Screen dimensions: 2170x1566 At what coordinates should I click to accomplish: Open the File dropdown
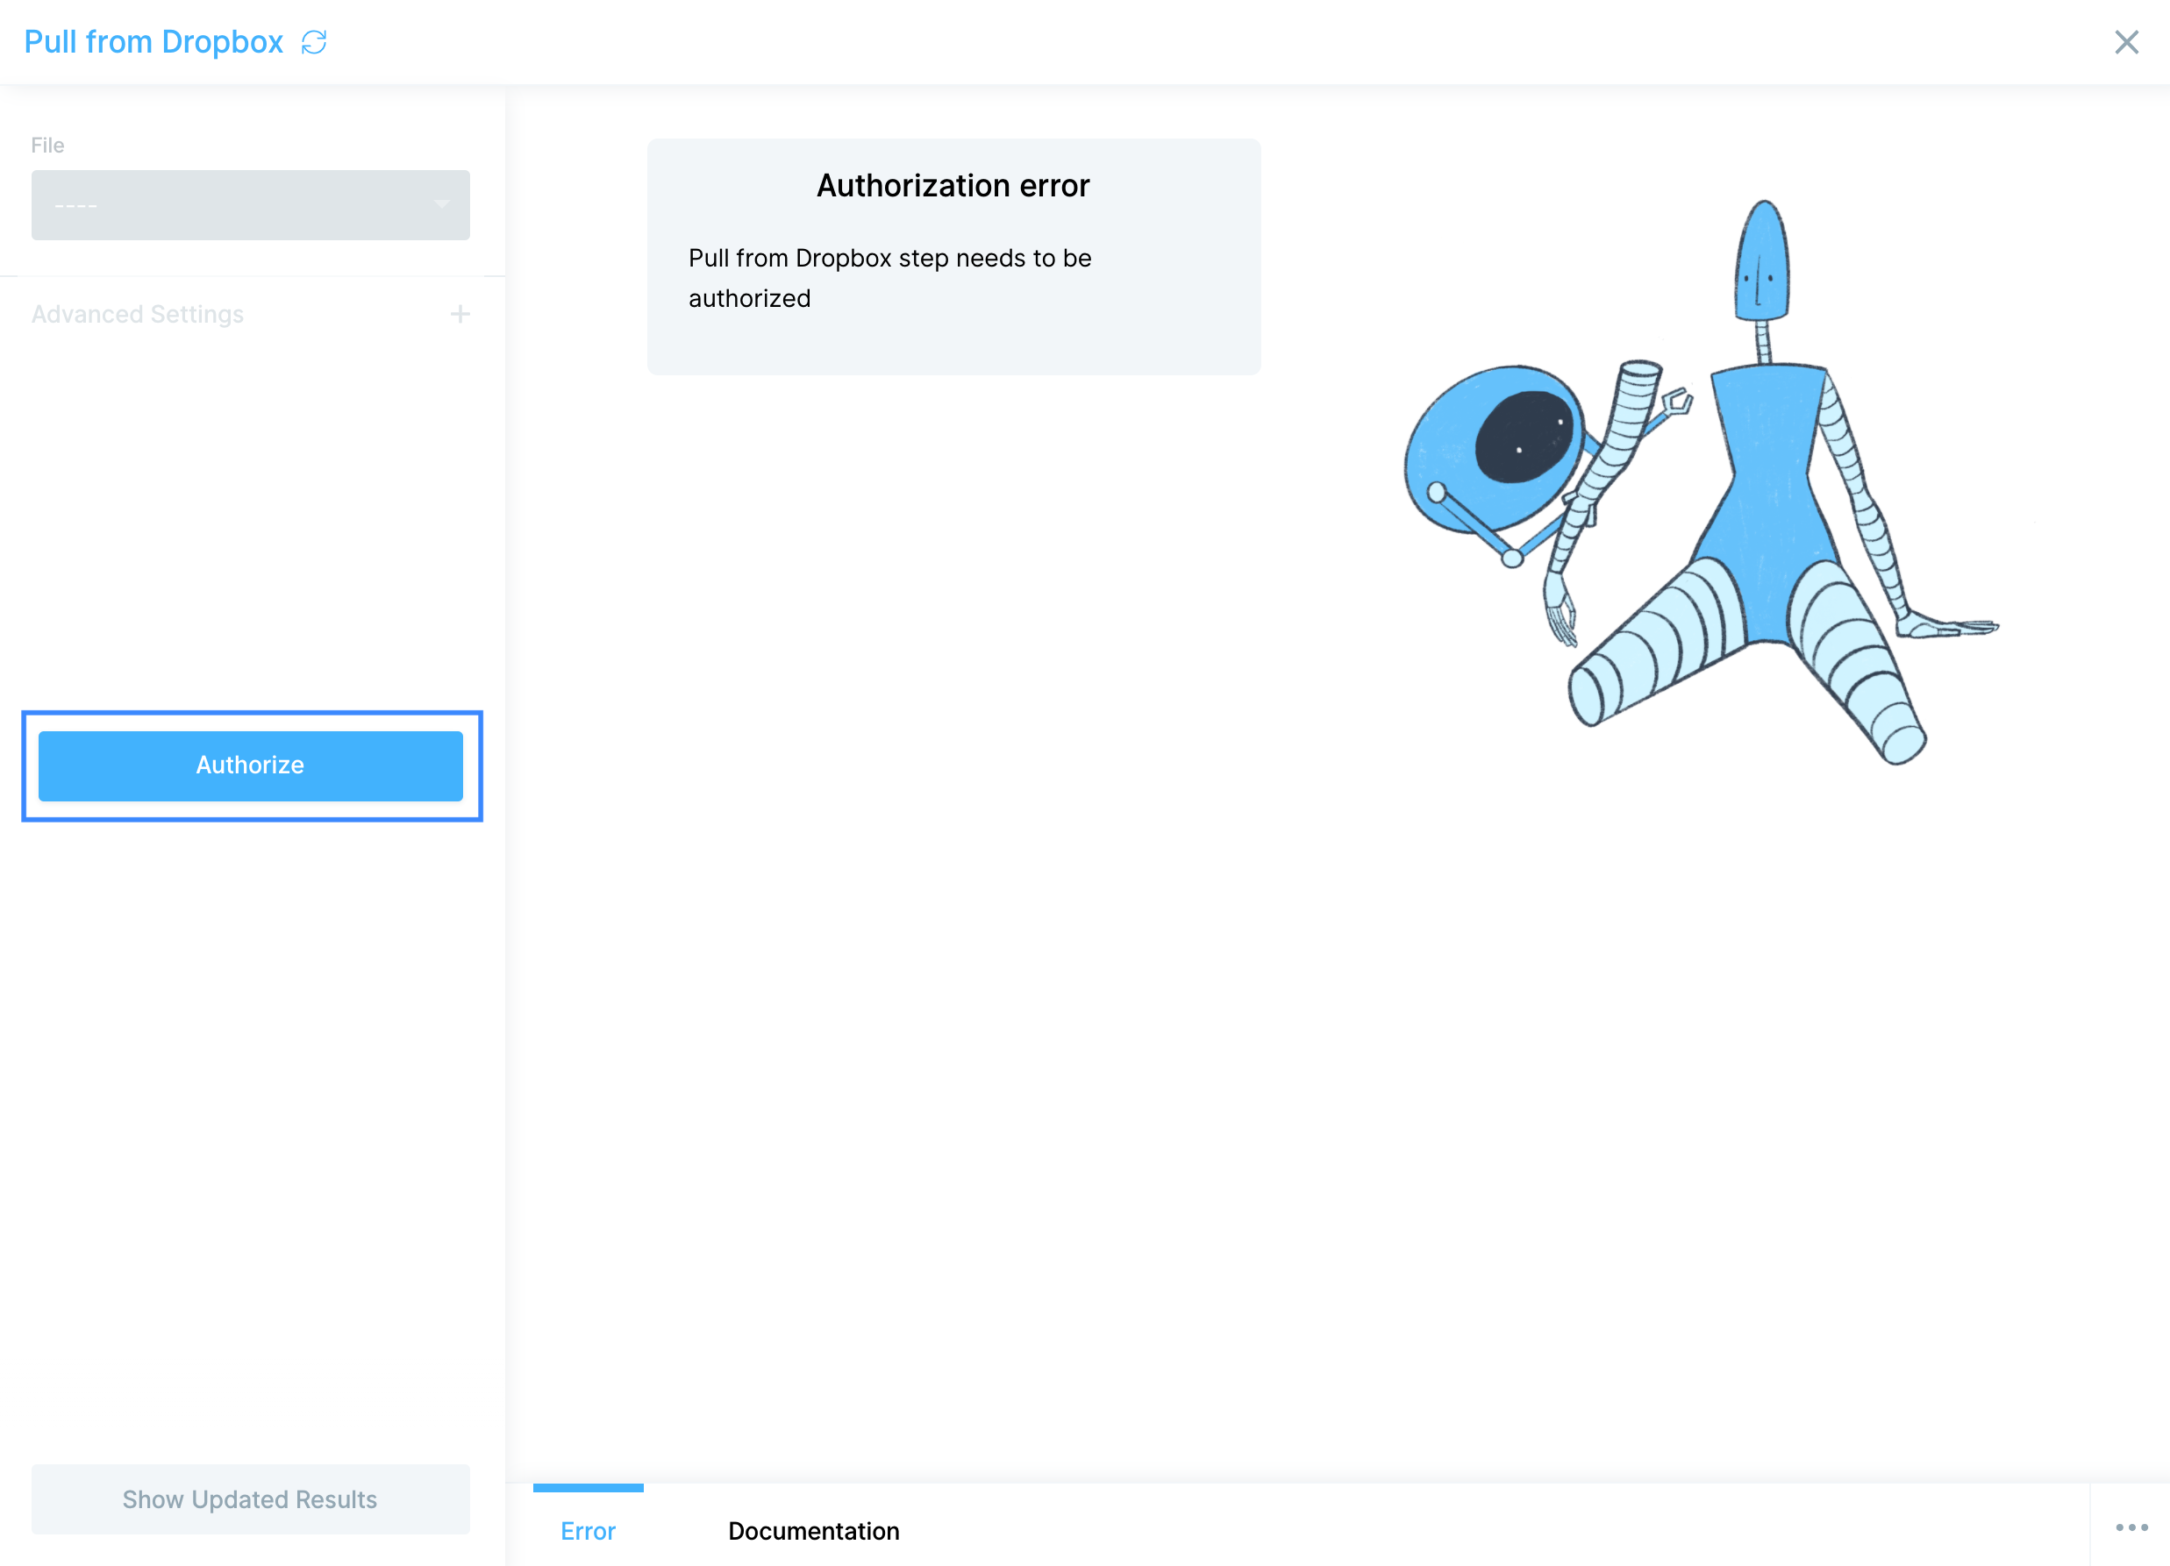251,204
